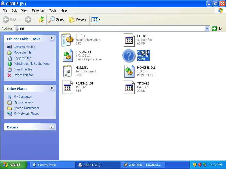Click the Rename this file icon
Viewport: 226px width, 169px height.
tap(10, 47)
